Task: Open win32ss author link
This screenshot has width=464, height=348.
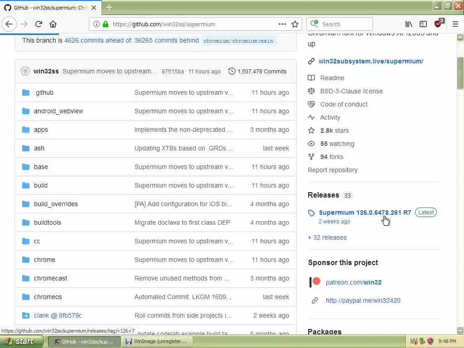Action: (x=46, y=71)
